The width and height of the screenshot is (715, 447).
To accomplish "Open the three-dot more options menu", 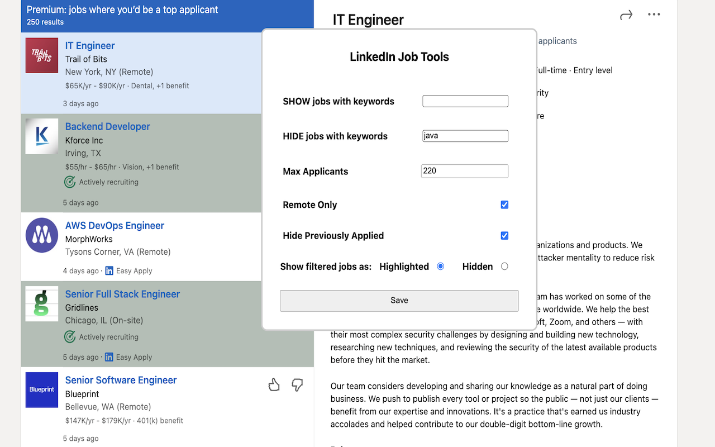I will click(x=654, y=15).
